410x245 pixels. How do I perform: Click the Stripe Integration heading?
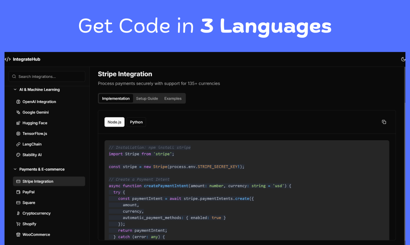click(125, 74)
